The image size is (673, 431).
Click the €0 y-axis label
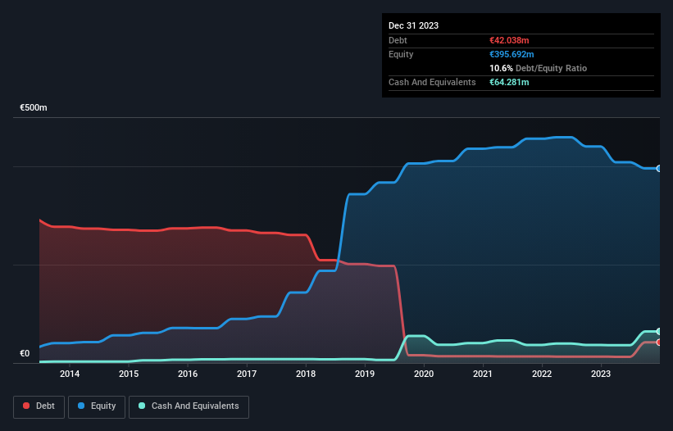25,353
